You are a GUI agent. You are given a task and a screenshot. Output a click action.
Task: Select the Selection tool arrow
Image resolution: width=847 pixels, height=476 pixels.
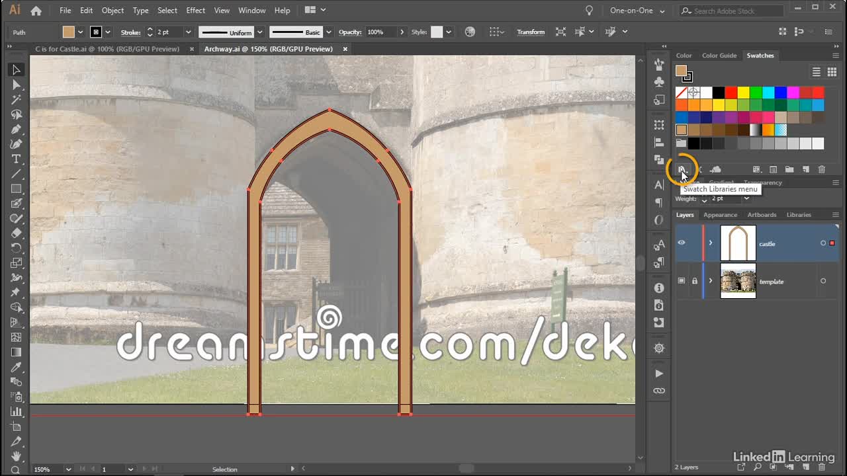click(x=17, y=69)
